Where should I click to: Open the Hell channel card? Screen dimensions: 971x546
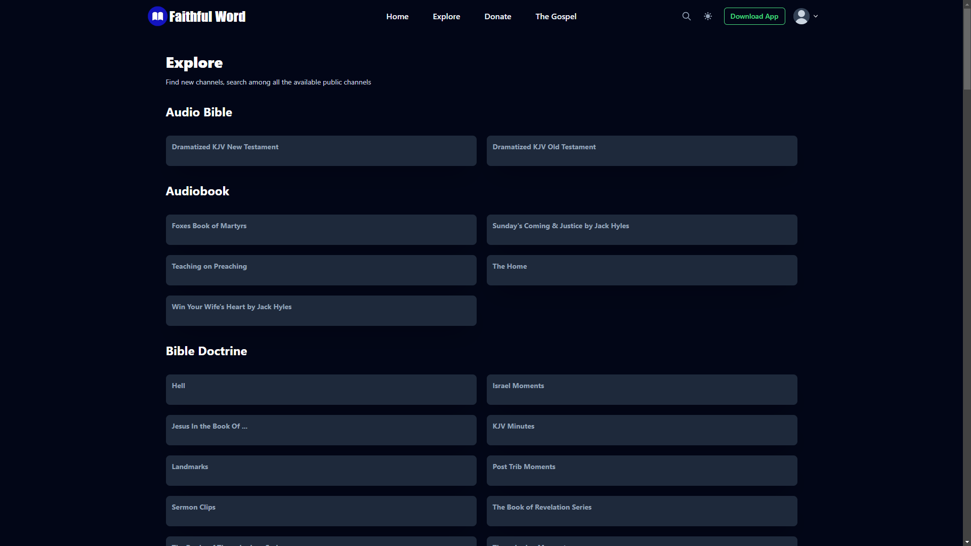click(321, 390)
